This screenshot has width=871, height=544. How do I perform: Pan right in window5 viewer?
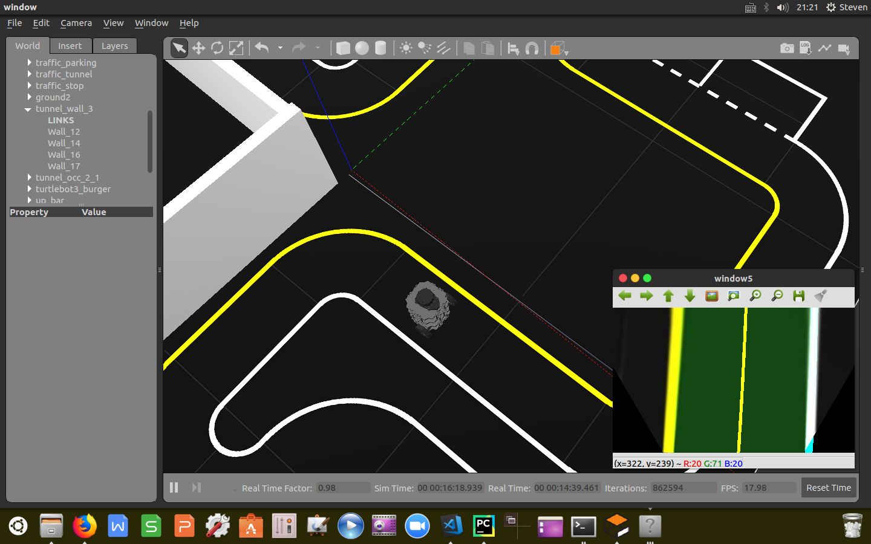click(647, 296)
